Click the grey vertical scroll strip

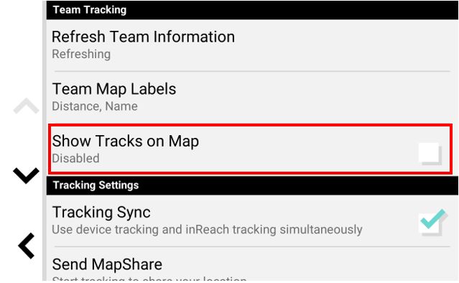[x=45, y=141]
